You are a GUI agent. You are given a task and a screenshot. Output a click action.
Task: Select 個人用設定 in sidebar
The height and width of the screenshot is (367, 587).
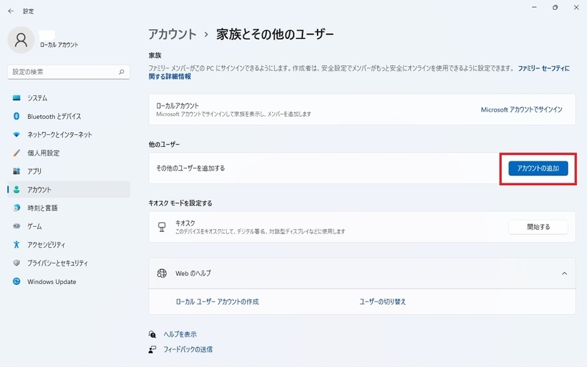click(69, 153)
